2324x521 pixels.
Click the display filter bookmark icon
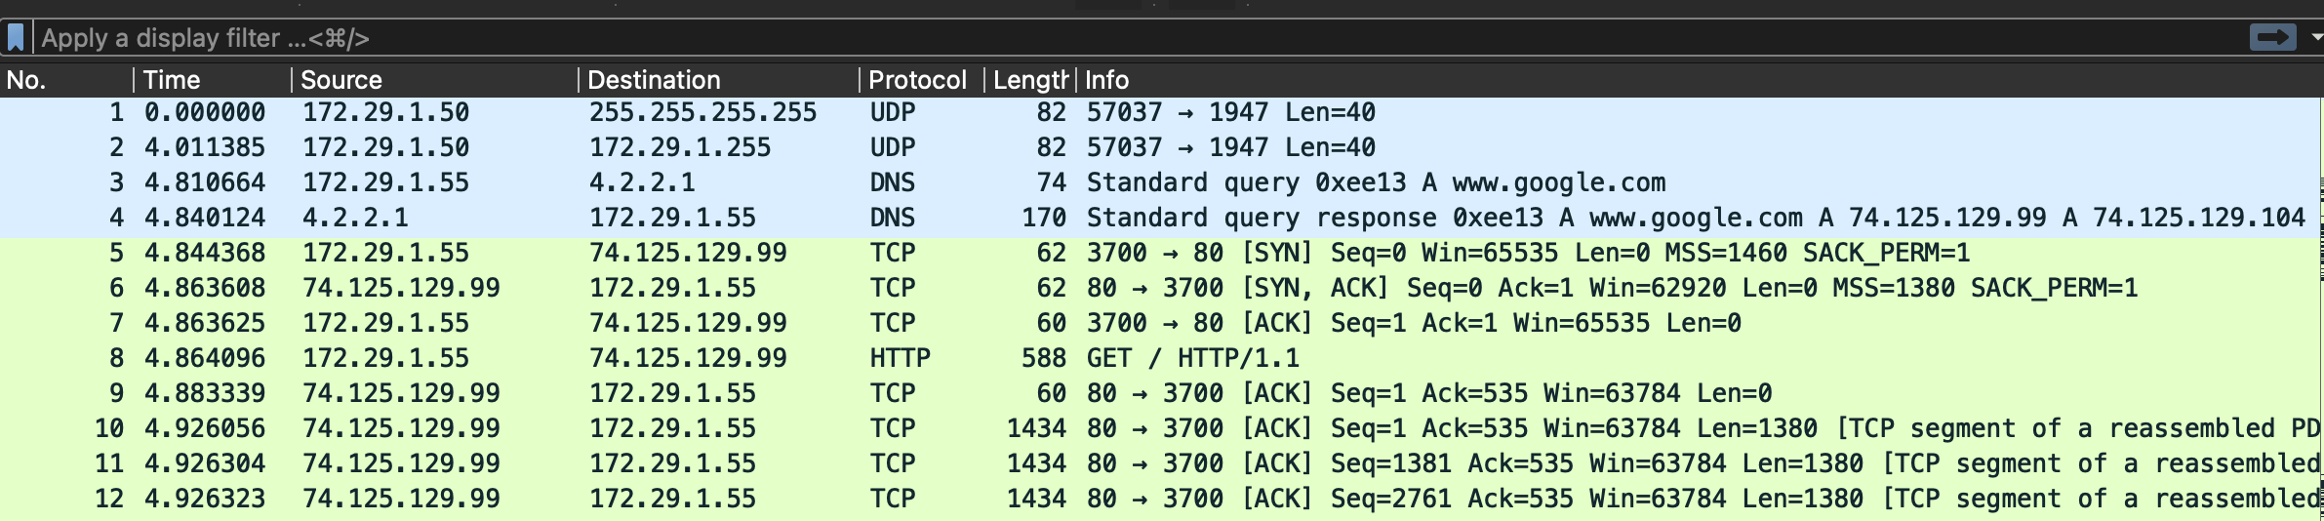[x=16, y=38]
